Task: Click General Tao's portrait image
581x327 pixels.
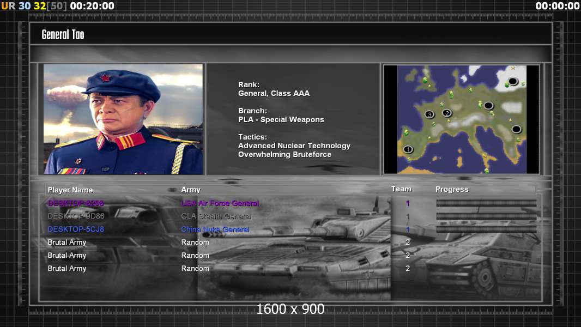Action: click(123, 119)
